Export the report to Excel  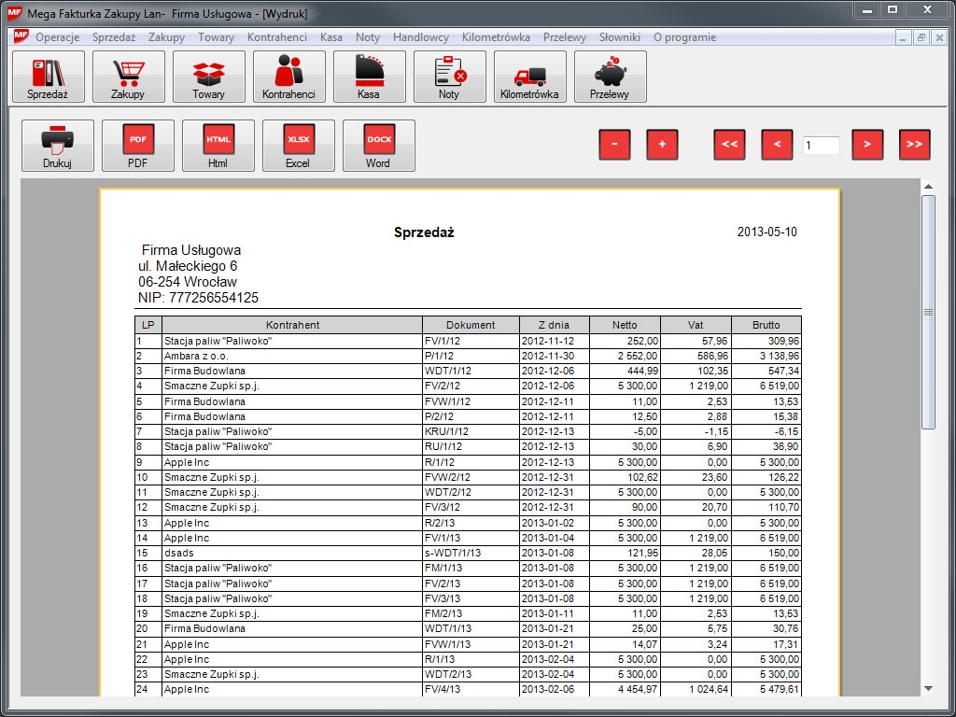[x=298, y=146]
